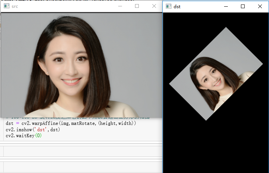Image resolution: width=269 pixels, height=173 pixels.
Task: Click the dst window title text
Action: pos(177,7)
